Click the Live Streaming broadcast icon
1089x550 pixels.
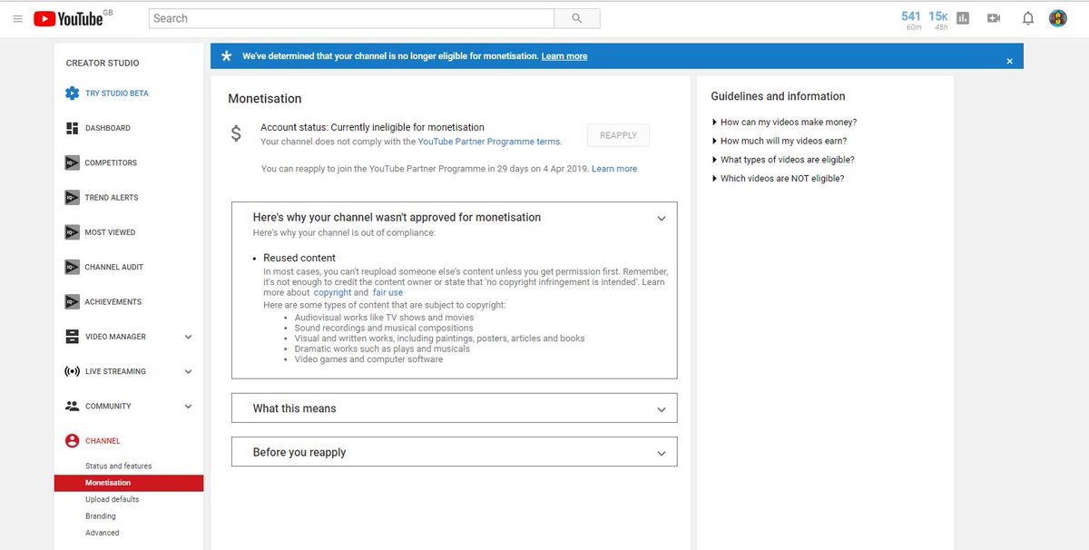[73, 371]
